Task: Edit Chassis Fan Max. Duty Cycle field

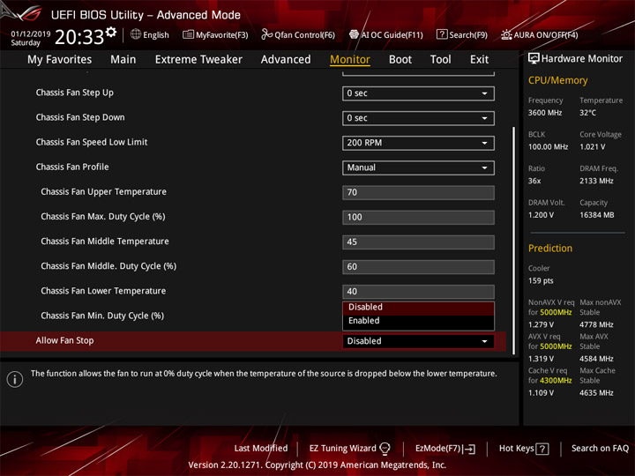Action: [418, 218]
